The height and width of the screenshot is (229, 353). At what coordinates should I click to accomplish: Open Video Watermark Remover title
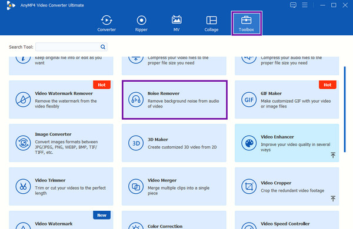pyautogui.click(x=64, y=93)
